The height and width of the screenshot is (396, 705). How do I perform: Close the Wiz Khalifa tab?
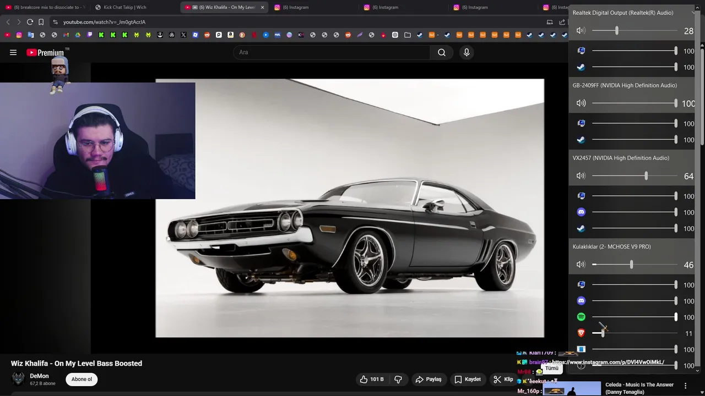pos(262,8)
